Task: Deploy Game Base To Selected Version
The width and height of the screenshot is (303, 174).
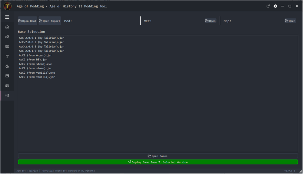Action: click(158, 162)
